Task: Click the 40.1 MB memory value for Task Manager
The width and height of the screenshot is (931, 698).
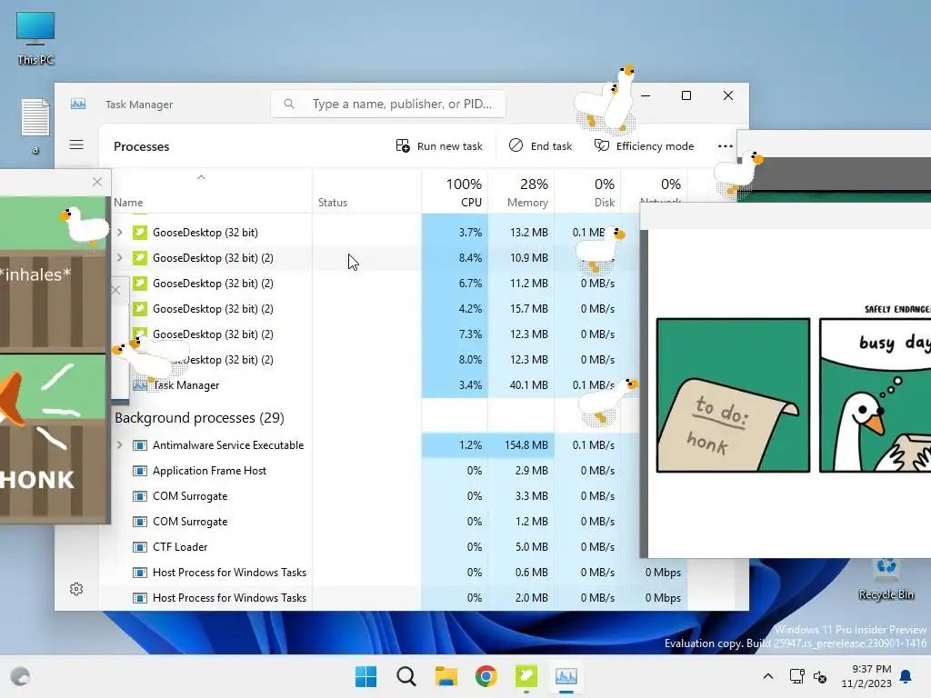Action: (521, 385)
